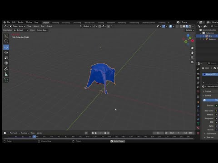Viewport: 218px width, 163px height.
Task: Select the Cursor tool in toolbar
Action: click(x=6, y=41)
